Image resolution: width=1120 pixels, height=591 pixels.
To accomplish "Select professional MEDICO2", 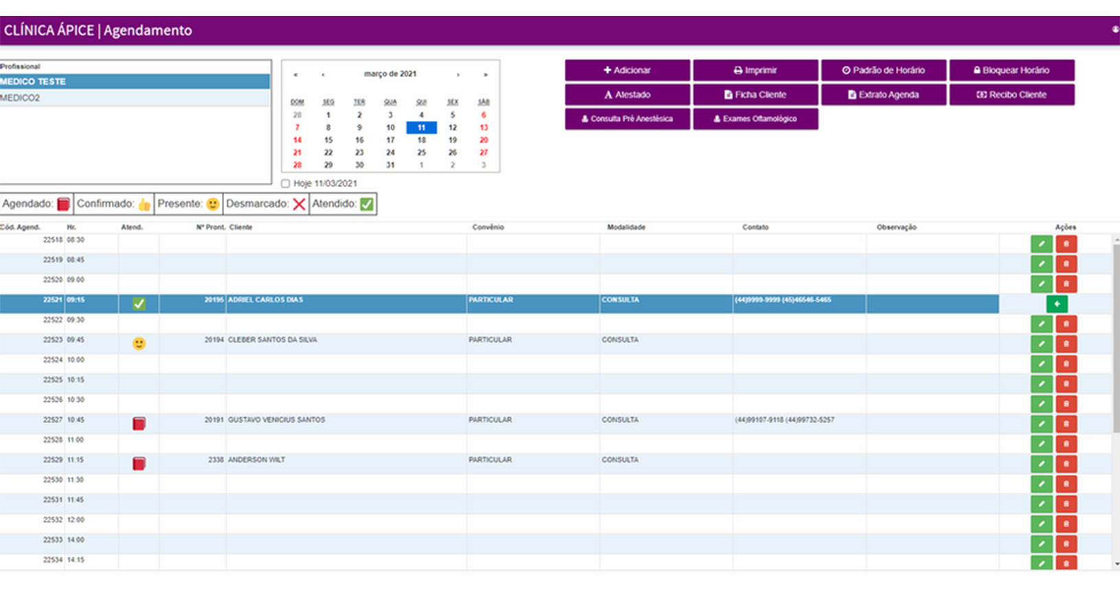I will (x=135, y=98).
